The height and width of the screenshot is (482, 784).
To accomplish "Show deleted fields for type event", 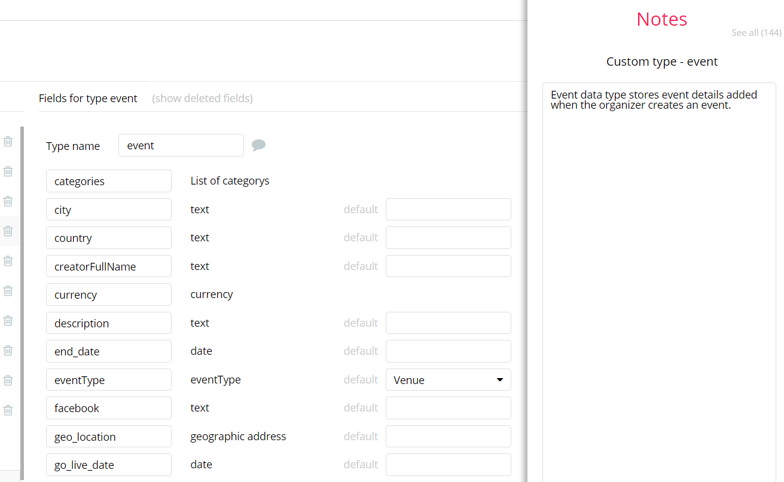I will [202, 99].
